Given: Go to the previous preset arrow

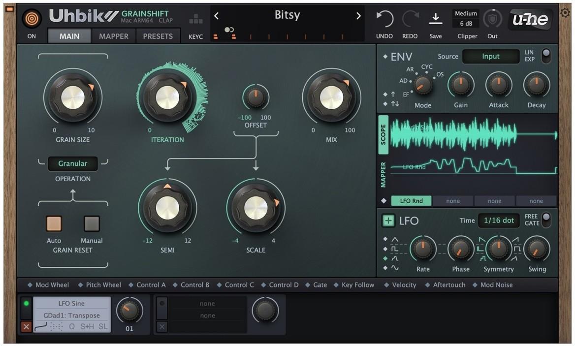Looking at the screenshot, I should click(x=216, y=16).
